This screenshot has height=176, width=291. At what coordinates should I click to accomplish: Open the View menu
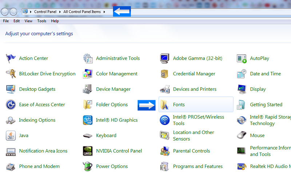click(x=28, y=21)
